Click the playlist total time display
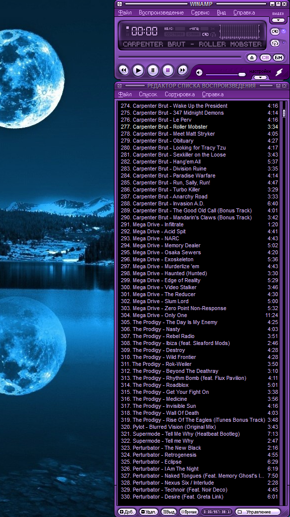 [217, 512]
